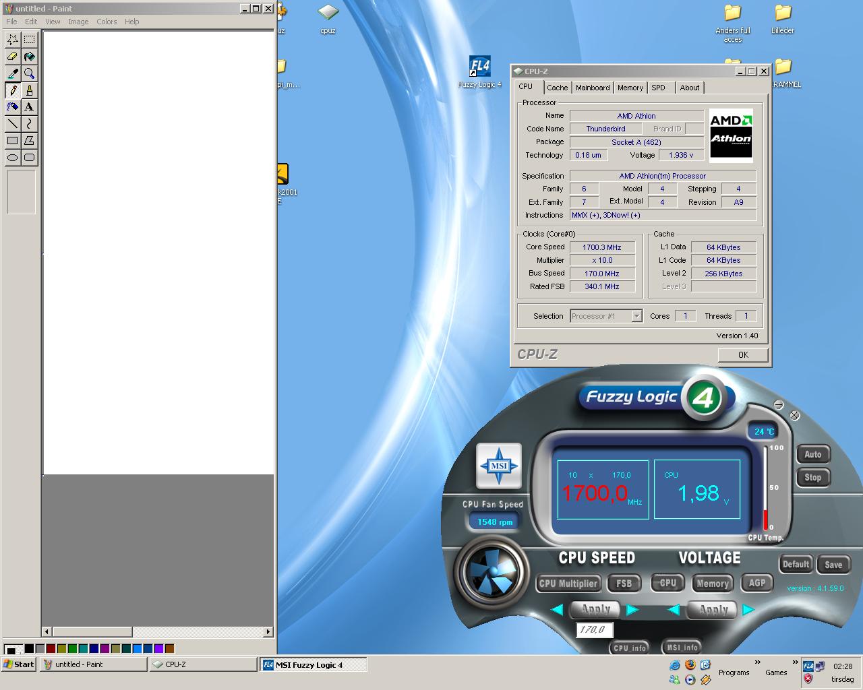Open the Edit menu in Paint
The height and width of the screenshot is (690, 863).
[x=31, y=22]
